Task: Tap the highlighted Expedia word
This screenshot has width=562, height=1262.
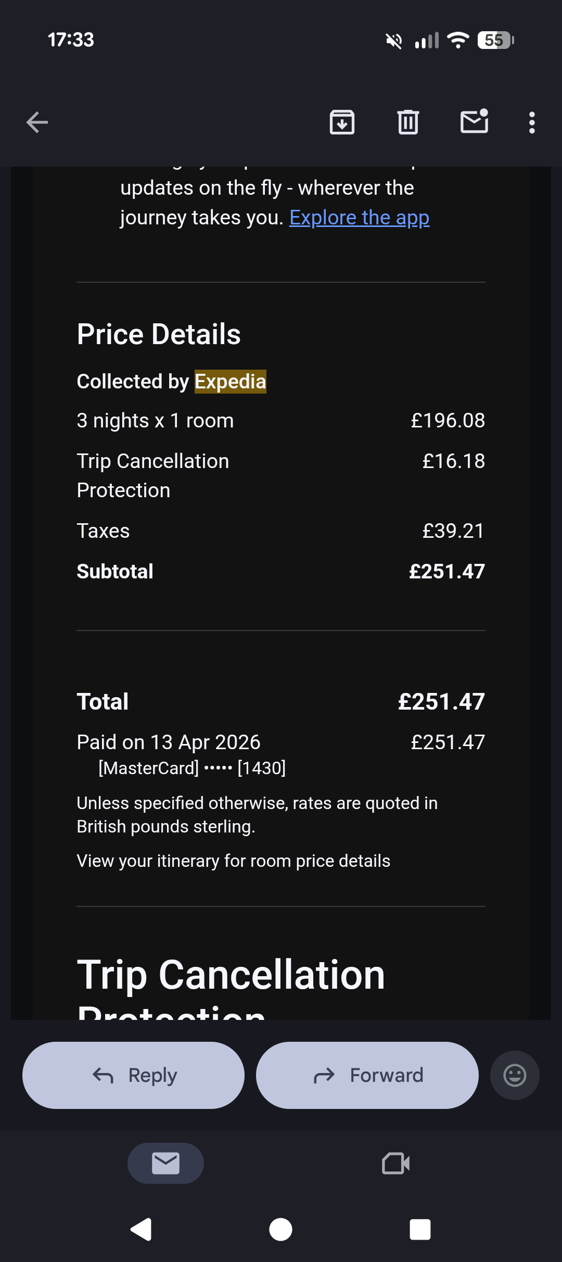Action: pos(231,382)
